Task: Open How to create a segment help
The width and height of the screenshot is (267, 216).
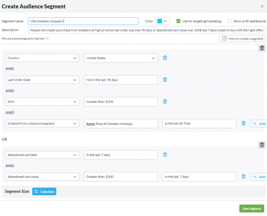Action: 242,39
